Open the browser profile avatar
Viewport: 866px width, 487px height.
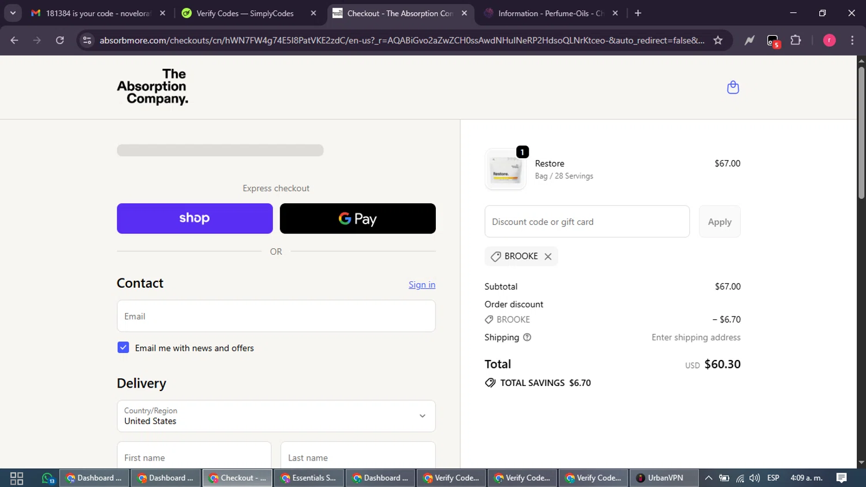[x=829, y=40]
